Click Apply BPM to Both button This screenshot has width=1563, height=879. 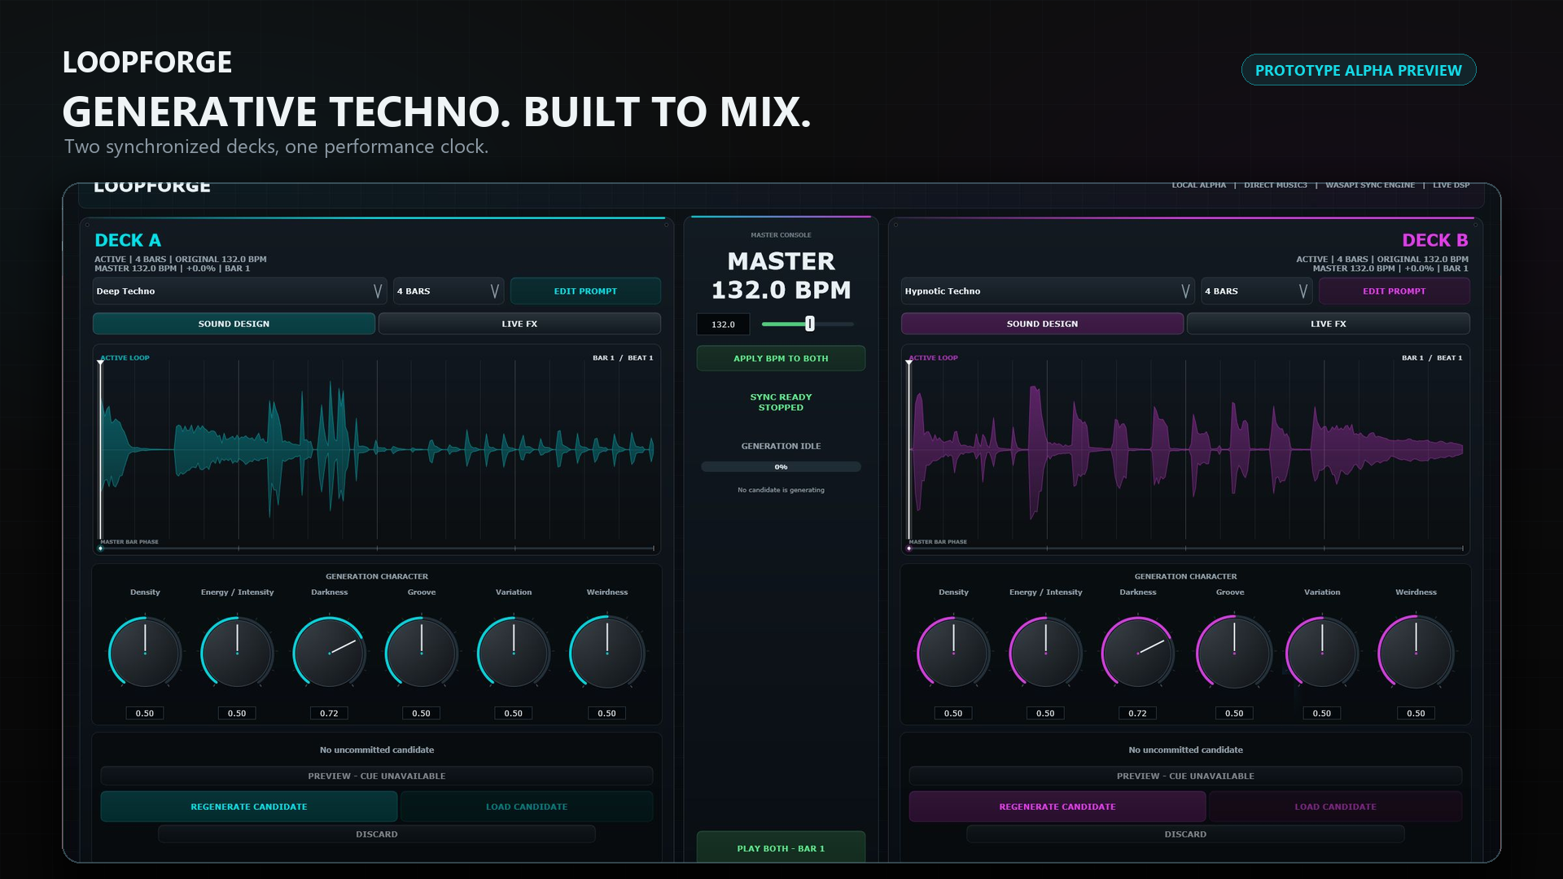pyautogui.click(x=781, y=358)
